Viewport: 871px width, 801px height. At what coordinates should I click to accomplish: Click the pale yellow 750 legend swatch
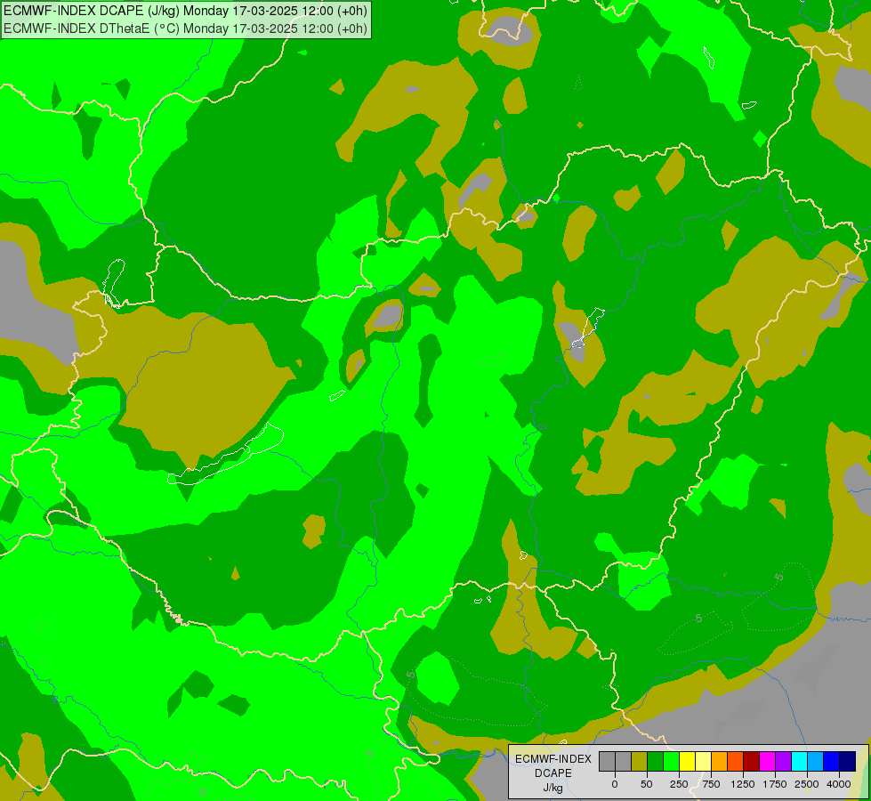pos(703,762)
